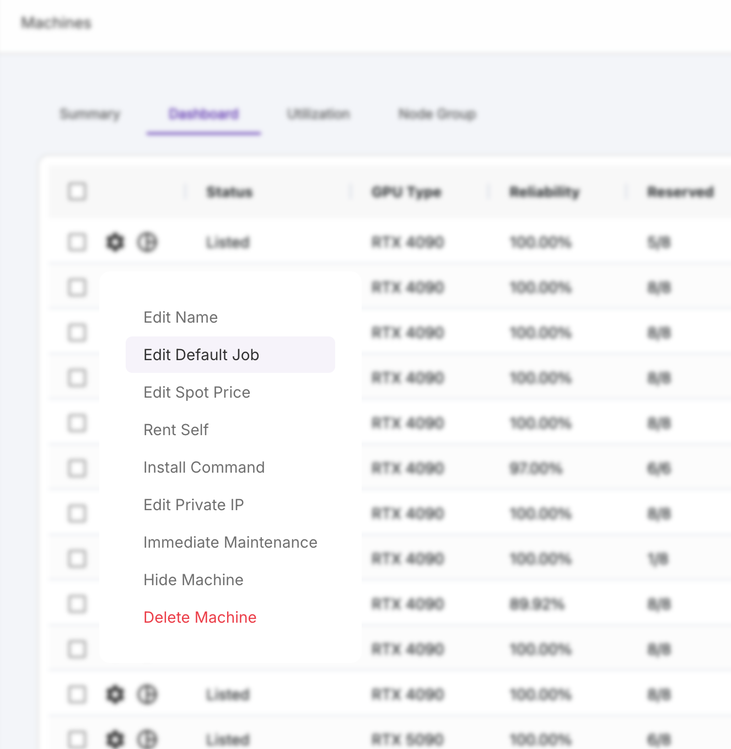Open the Utilization tab
Viewport: 731px width, 749px height.
point(318,114)
